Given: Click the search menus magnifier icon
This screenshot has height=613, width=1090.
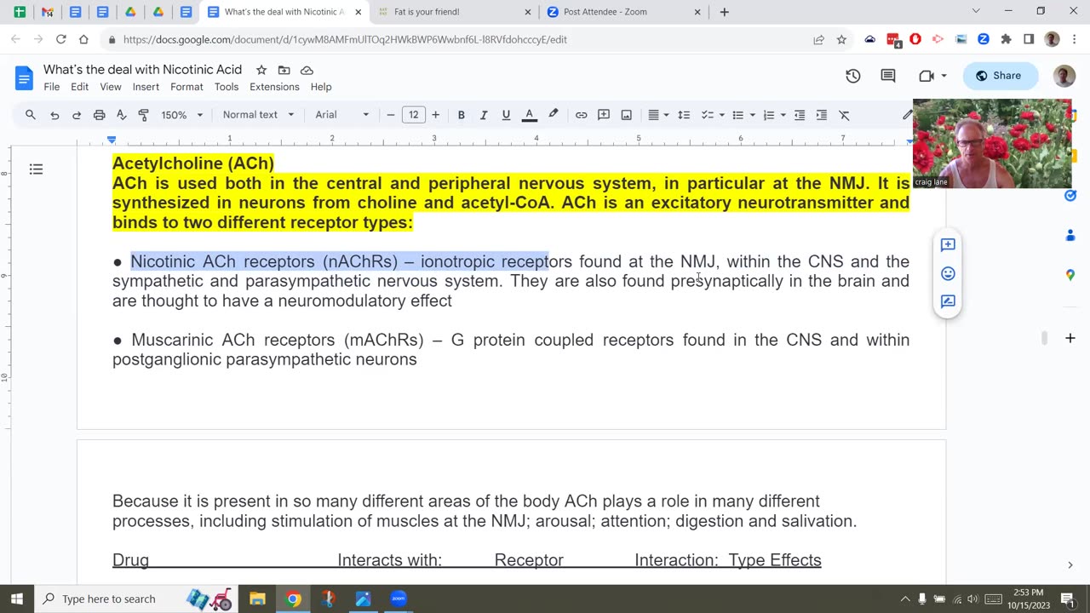Looking at the screenshot, I should (31, 115).
